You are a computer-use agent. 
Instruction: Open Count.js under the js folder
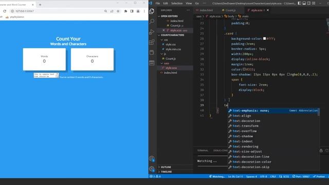pyautogui.click(x=170, y=59)
